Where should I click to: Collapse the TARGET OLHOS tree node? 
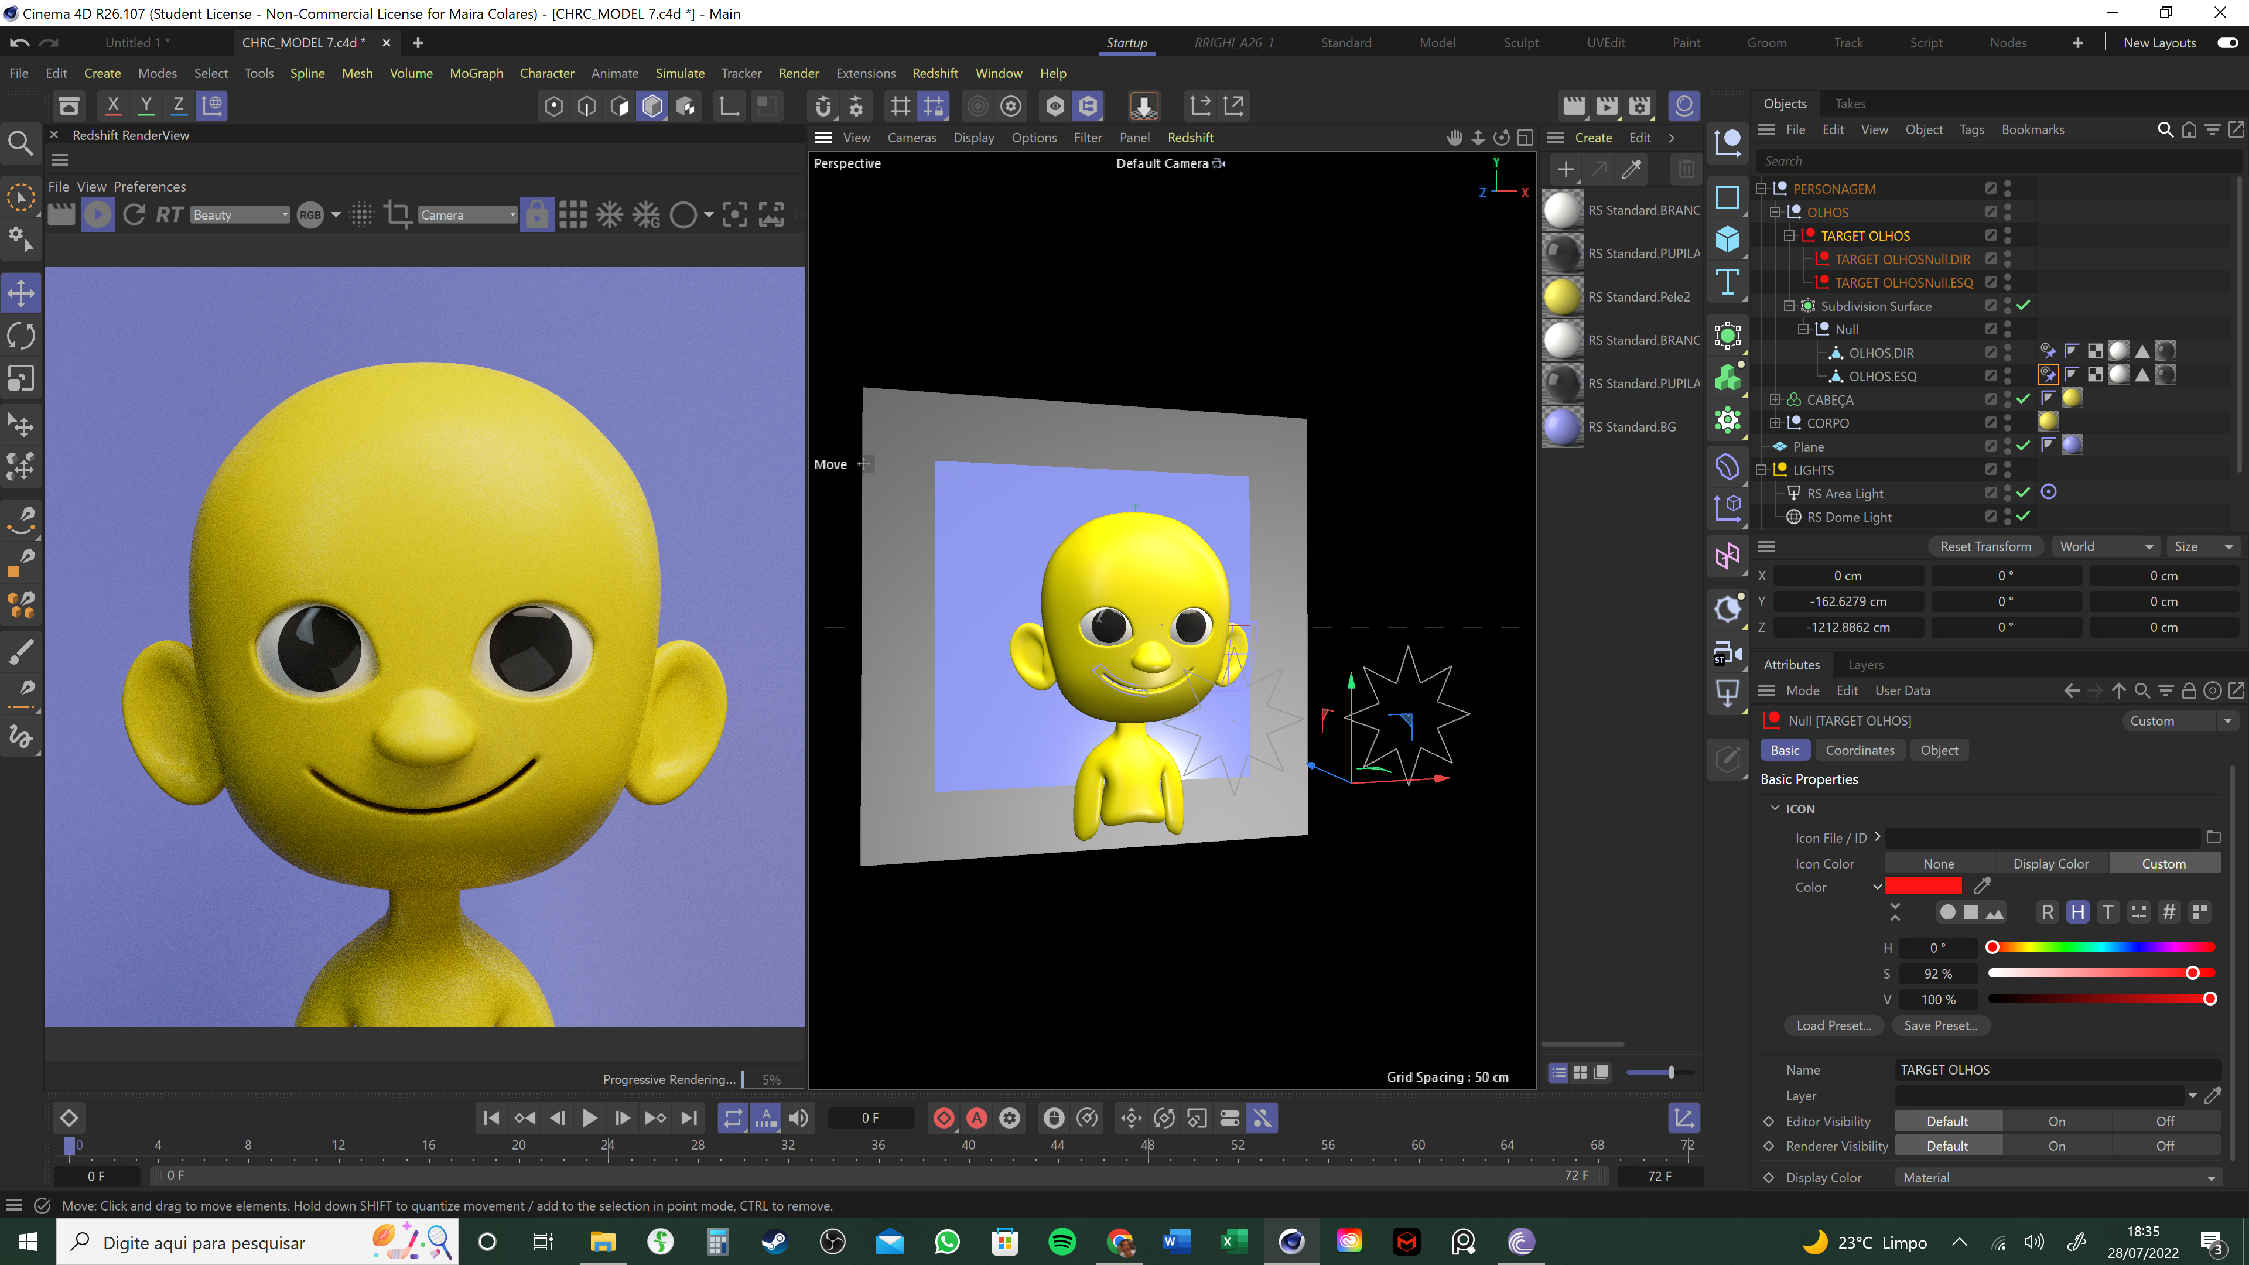tap(1789, 235)
